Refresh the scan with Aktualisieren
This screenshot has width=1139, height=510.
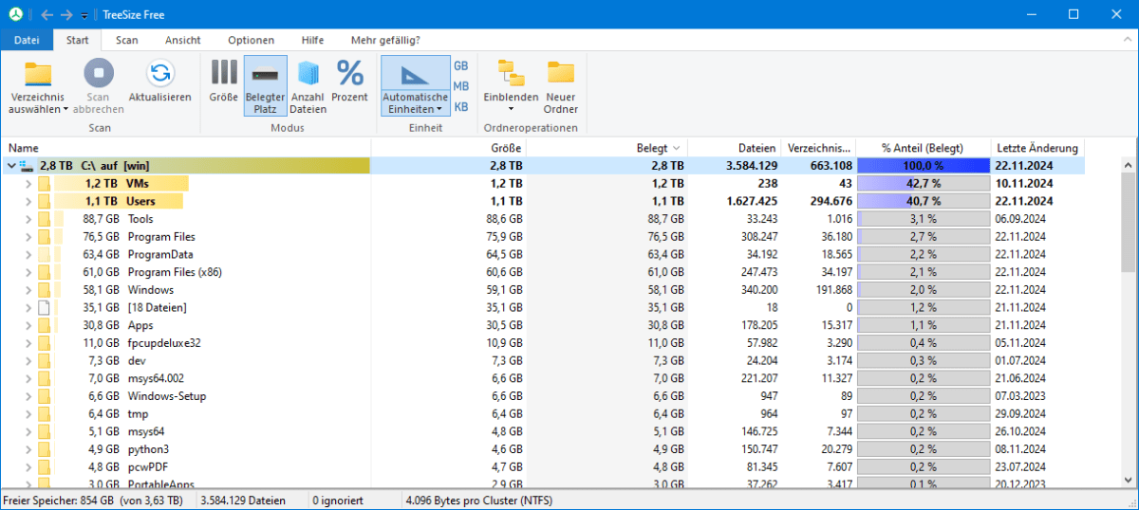tap(159, 82)
